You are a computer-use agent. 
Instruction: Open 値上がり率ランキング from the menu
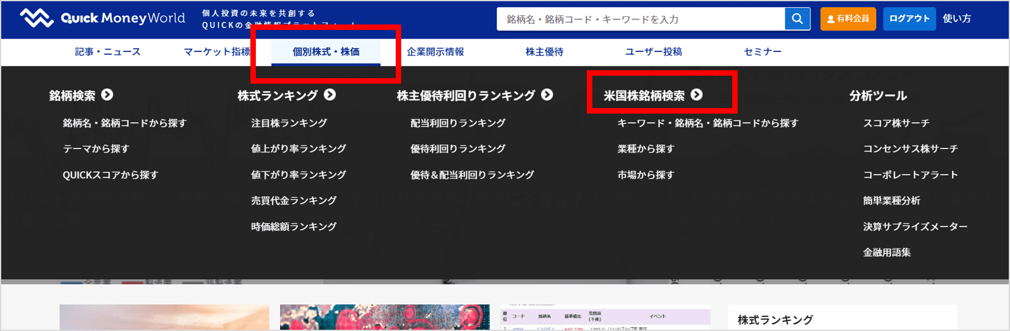[298, 149]
